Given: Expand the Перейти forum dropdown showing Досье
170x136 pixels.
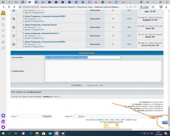Looking at the screenshot, I should pos(113,116).
